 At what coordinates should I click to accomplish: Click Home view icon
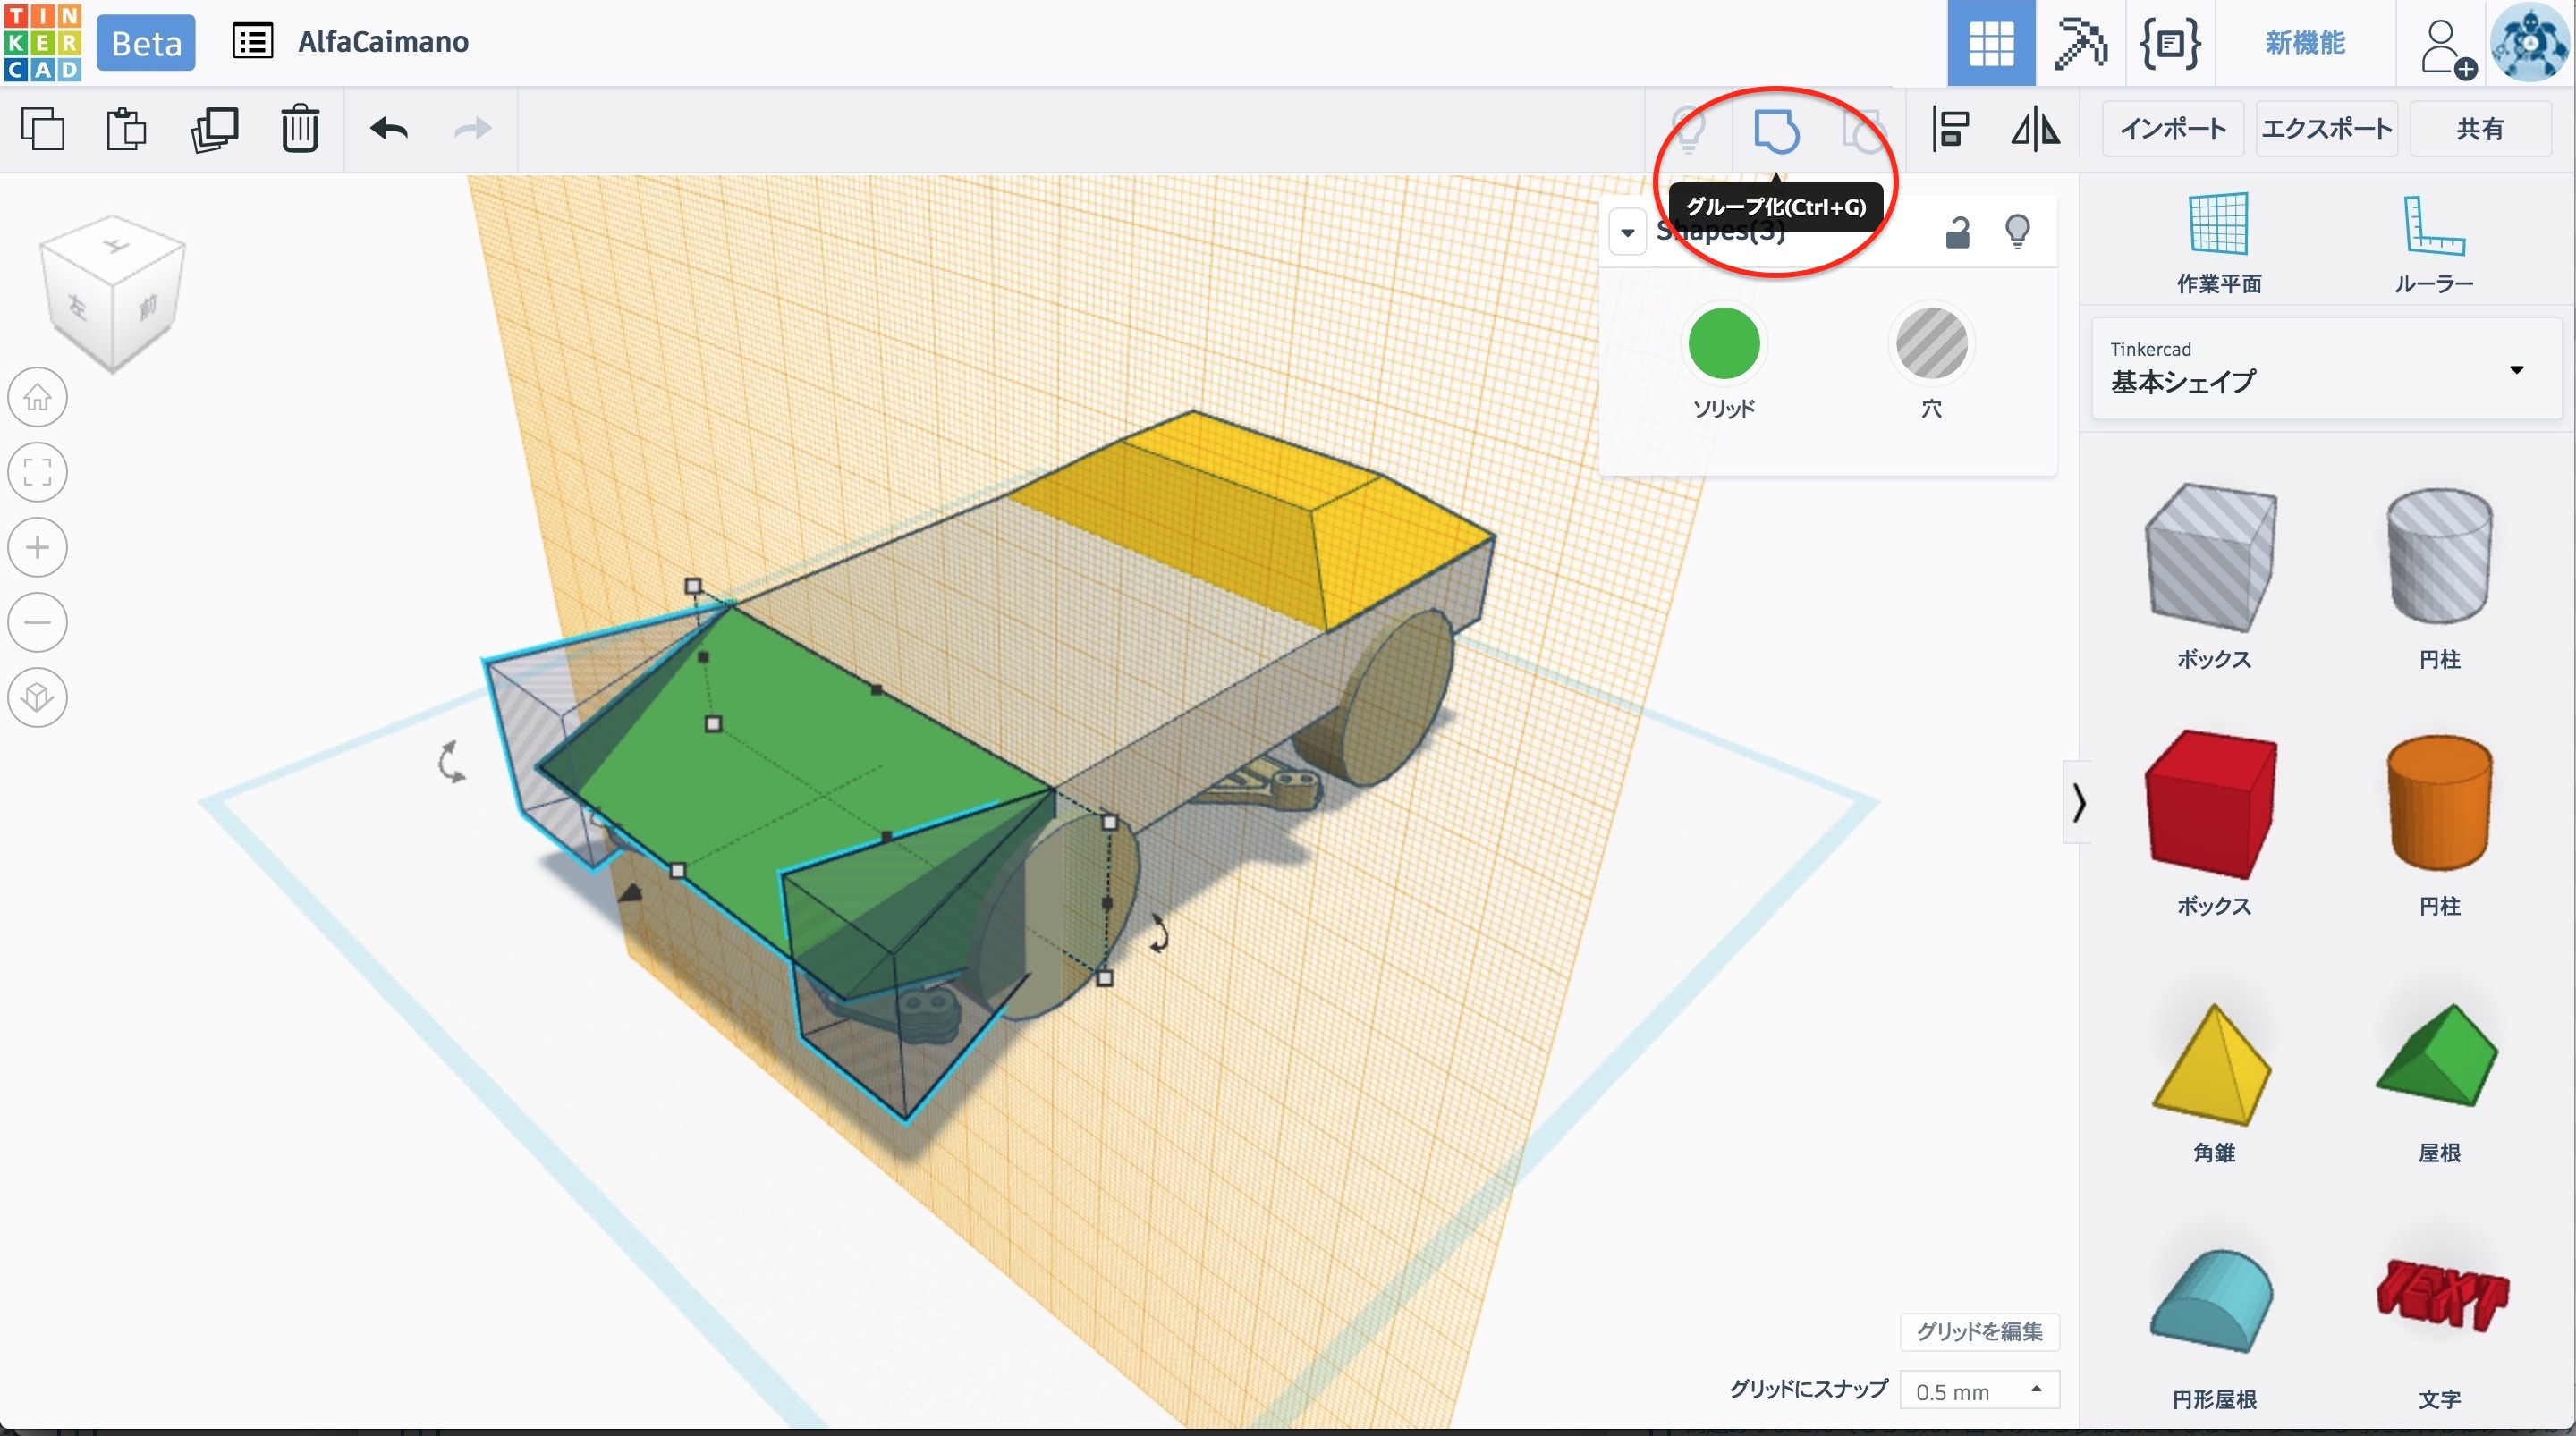click(x=38, y=398)
